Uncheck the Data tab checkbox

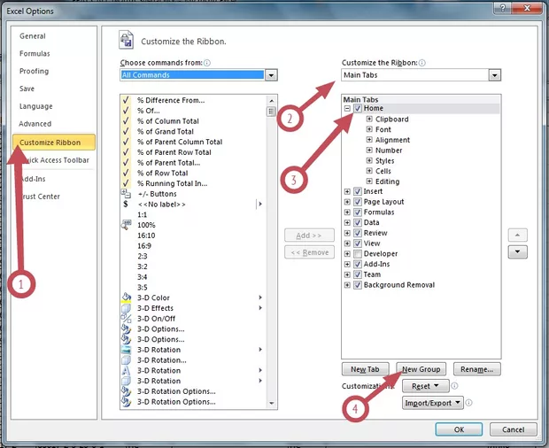pyautogui.click(x=358, y=222)
